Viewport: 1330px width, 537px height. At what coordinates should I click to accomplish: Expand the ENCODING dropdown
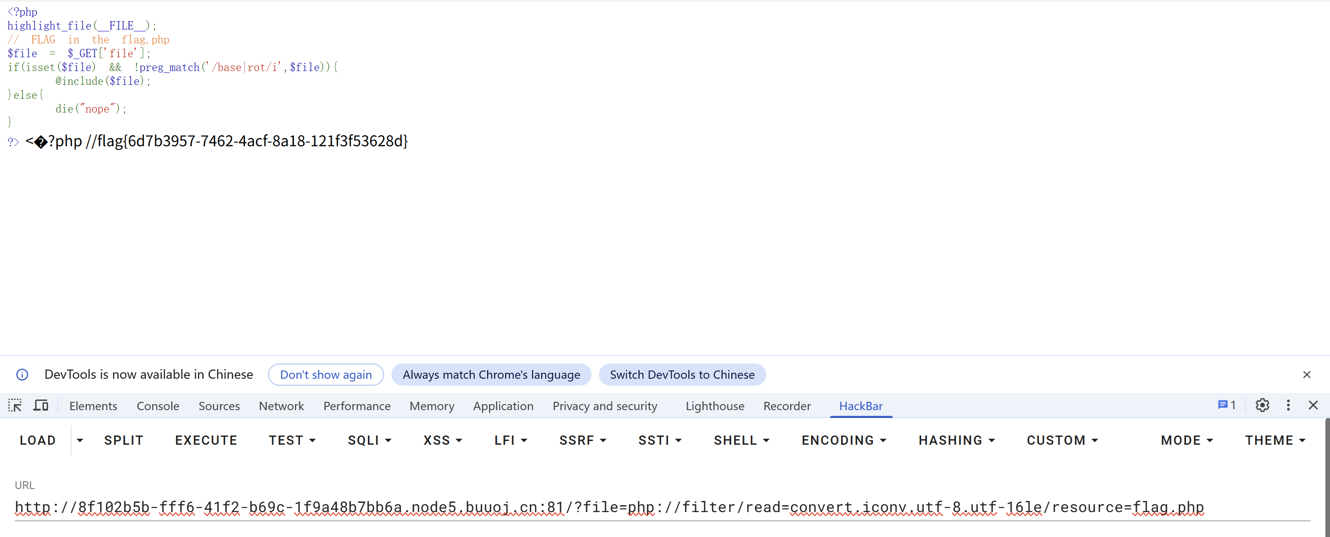(844, 440)
